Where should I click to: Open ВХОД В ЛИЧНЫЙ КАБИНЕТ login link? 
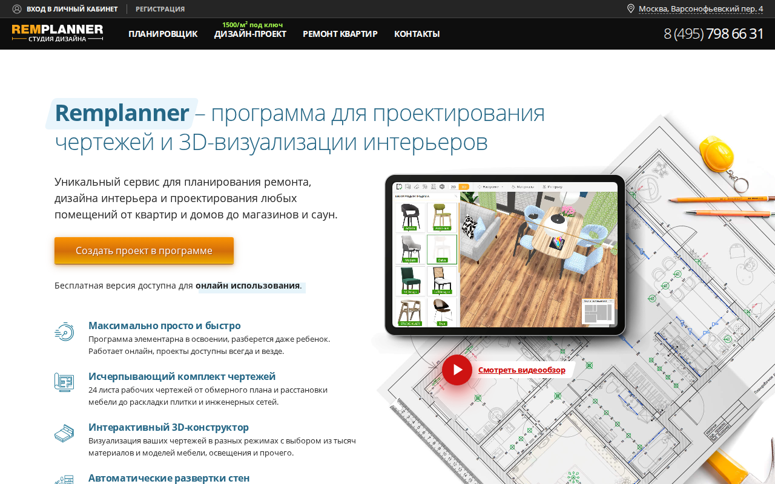[72, 9]
